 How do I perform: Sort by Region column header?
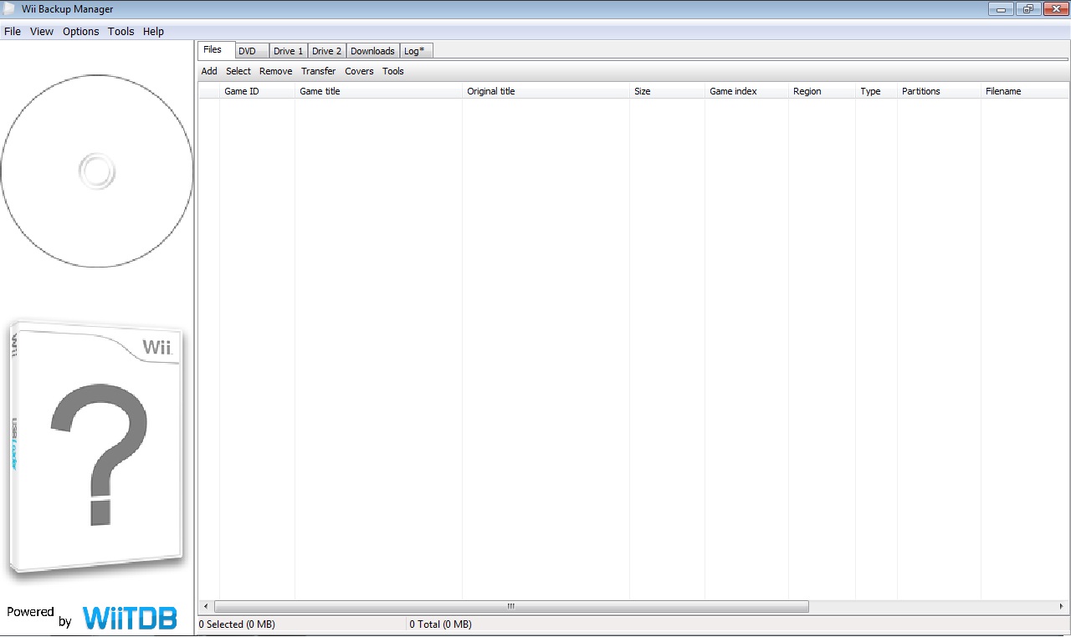pos(822,91)
